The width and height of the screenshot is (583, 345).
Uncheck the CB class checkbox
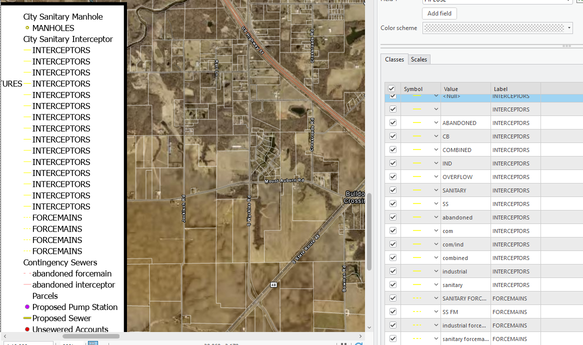click(393, 136)
